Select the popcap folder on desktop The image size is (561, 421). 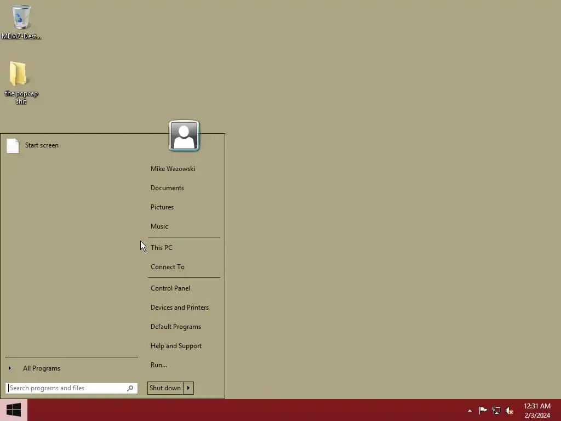[21, 83]
